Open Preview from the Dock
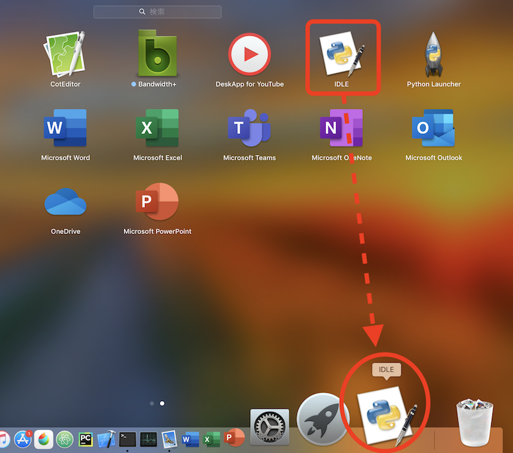Image resolution: width=513 pixels, height=453 pixels. pyautogui.click(x=169, y=439)
